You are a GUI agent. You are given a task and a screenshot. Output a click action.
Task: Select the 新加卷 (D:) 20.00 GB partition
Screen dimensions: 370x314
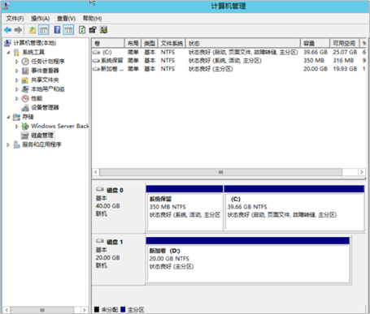tap(248, 260)
